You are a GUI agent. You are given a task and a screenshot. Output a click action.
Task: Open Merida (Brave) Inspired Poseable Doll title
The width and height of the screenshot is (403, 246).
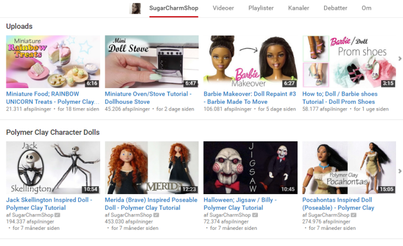coord(151,204)
